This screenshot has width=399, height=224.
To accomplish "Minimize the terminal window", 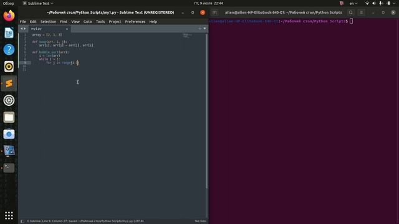I will pos(373,12).
